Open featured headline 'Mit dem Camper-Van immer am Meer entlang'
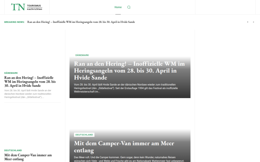Image resolution: width=260 pixels, height=162 pixels. tap(124, 146)
